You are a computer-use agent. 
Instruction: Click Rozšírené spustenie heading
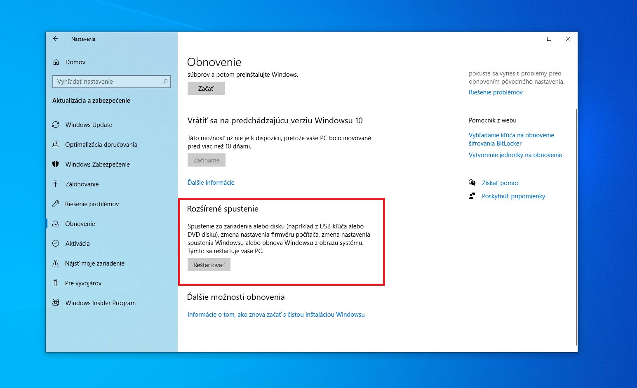coord(223,209)
